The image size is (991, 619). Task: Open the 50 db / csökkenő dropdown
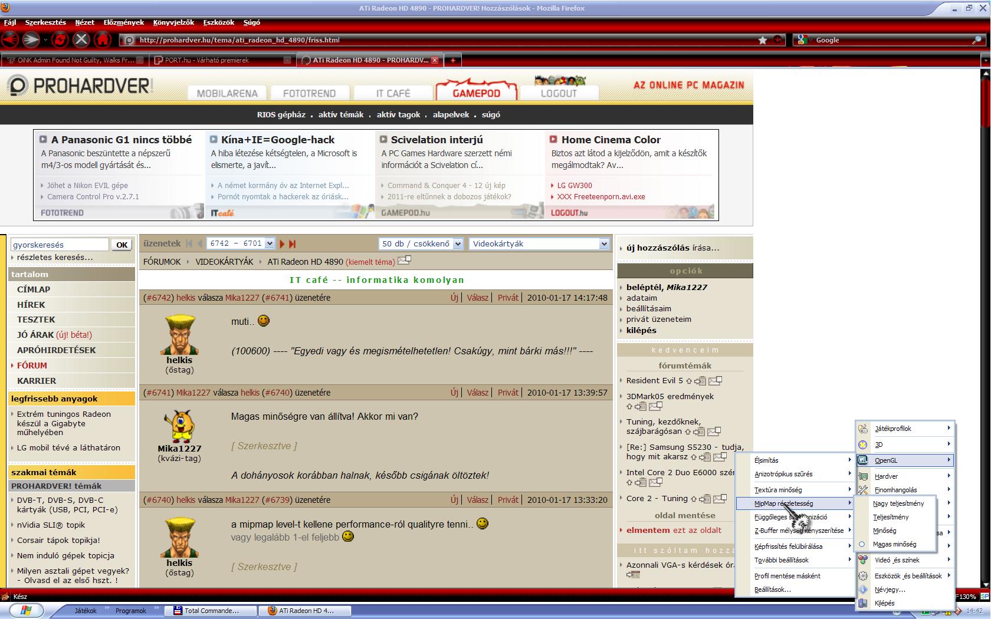tap(421, 243)
